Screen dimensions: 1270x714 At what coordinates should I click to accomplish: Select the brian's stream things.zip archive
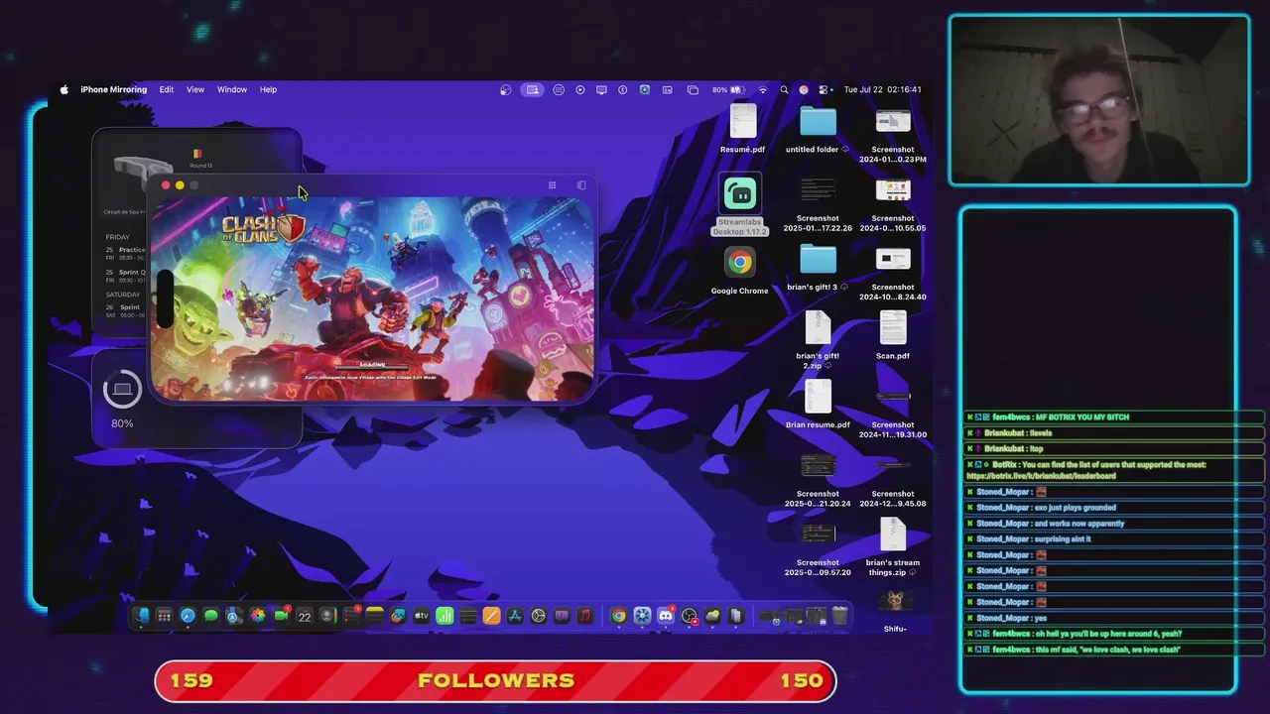(x=893, y=547)
